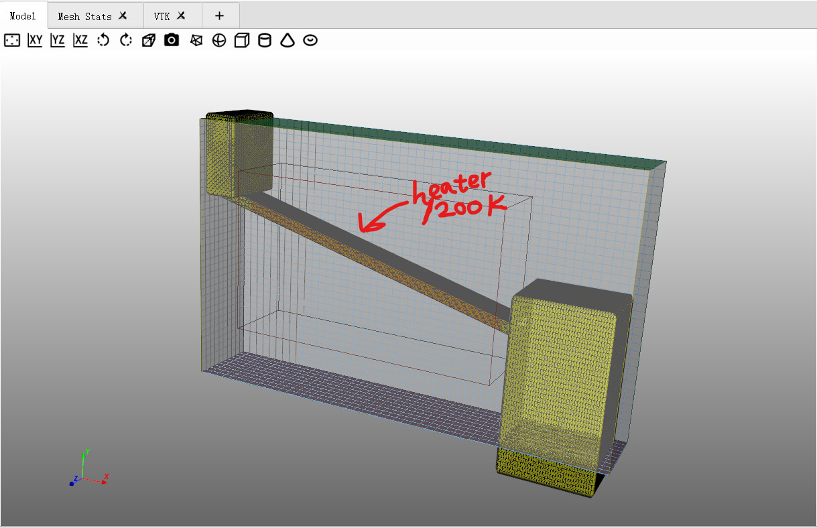The image size is (817, 528).
Task: Rotate view counterclockwise
Action: click(103, 41)
